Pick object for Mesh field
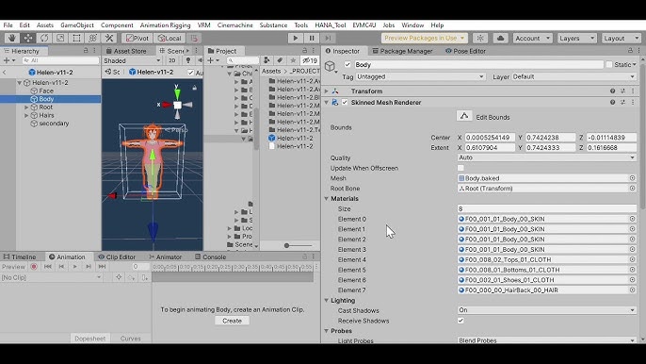Screen dimensions: 646x364 tap(633, 178)
